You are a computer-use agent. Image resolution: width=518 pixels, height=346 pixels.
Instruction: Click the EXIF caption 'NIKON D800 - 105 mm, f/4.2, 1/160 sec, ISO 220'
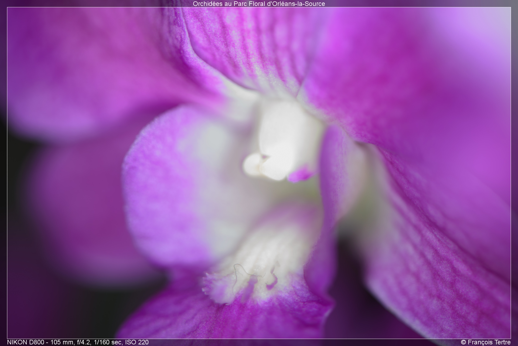coord(78,342)
